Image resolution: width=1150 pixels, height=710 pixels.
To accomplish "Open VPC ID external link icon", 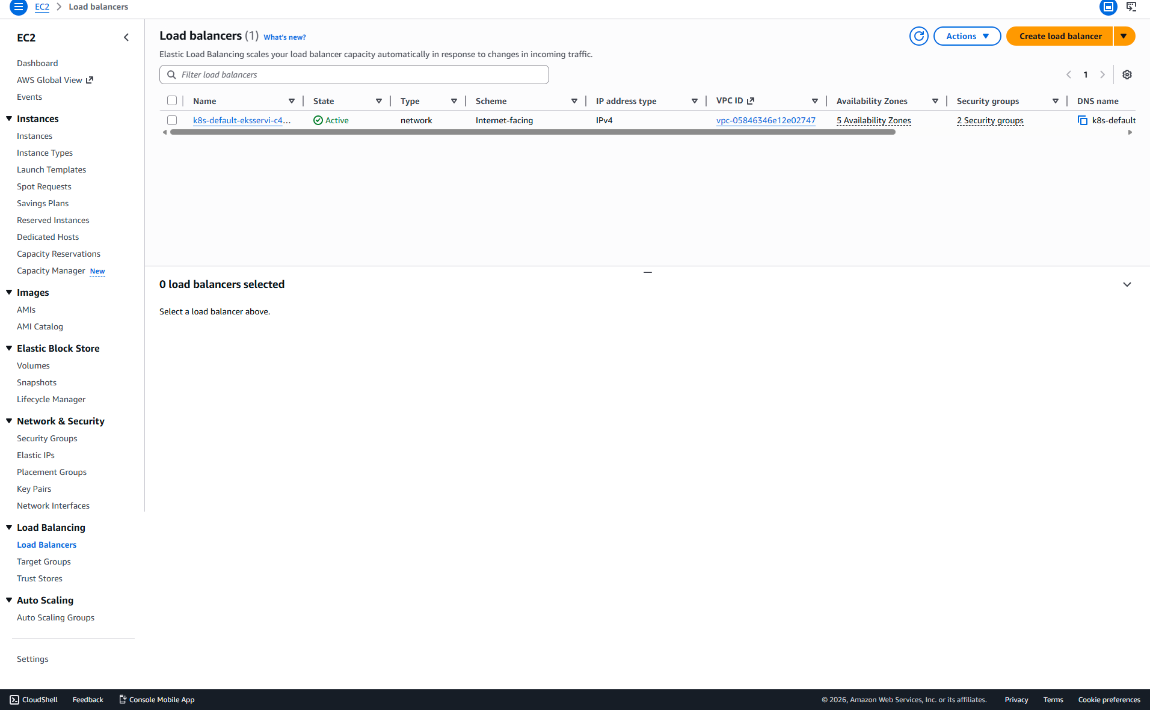I will [751, 101].
